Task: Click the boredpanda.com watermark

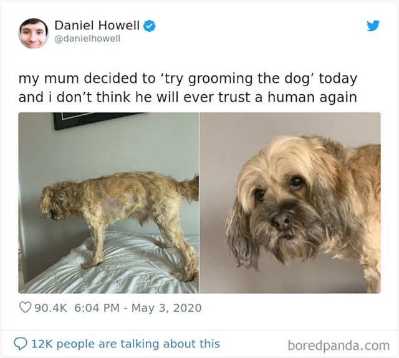Action: 339,346
